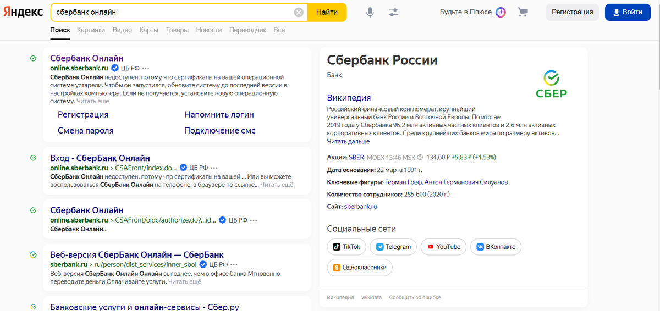Click the green shield beside Вход - СберБанк Онлайн

33,158
